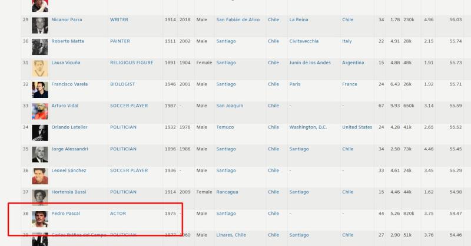The image size is (471, 246).
Task: Open Pedro Pascal's Santiago birthplace link
Action: [226, 214]
